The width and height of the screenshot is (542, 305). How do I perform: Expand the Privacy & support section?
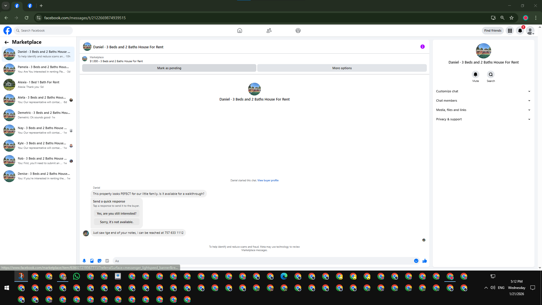pyautogui.click(x=483, y=119)
